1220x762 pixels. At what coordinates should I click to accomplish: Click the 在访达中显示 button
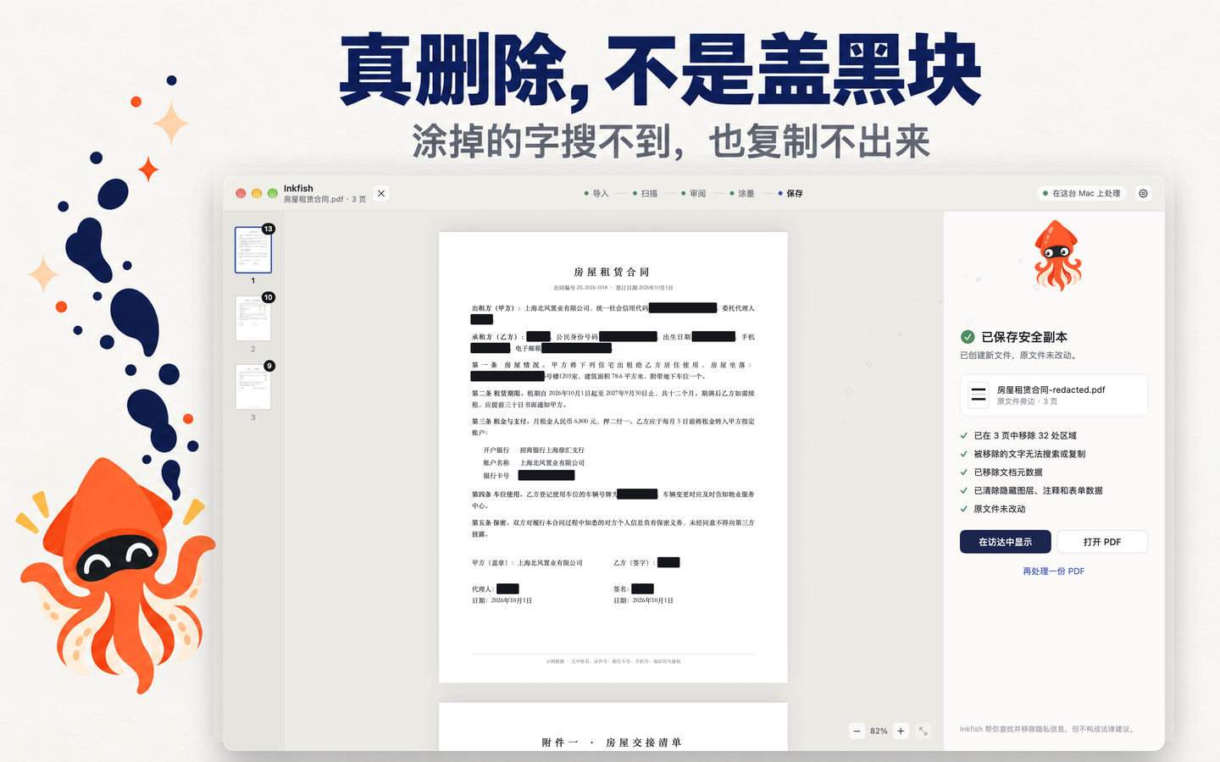click(x=1005, y=542)
